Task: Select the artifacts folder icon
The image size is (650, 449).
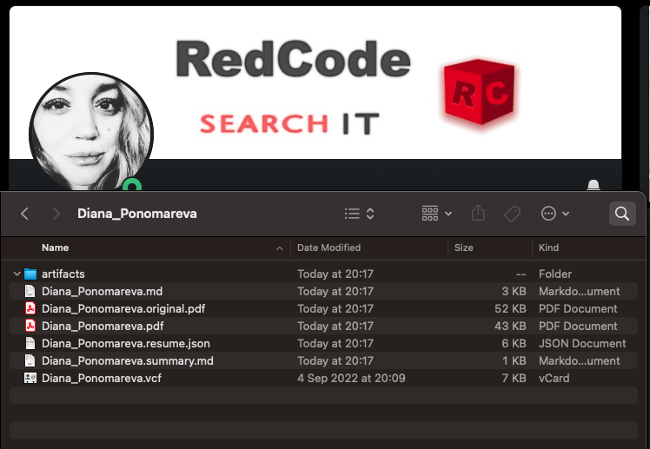Action: point(30,274)
